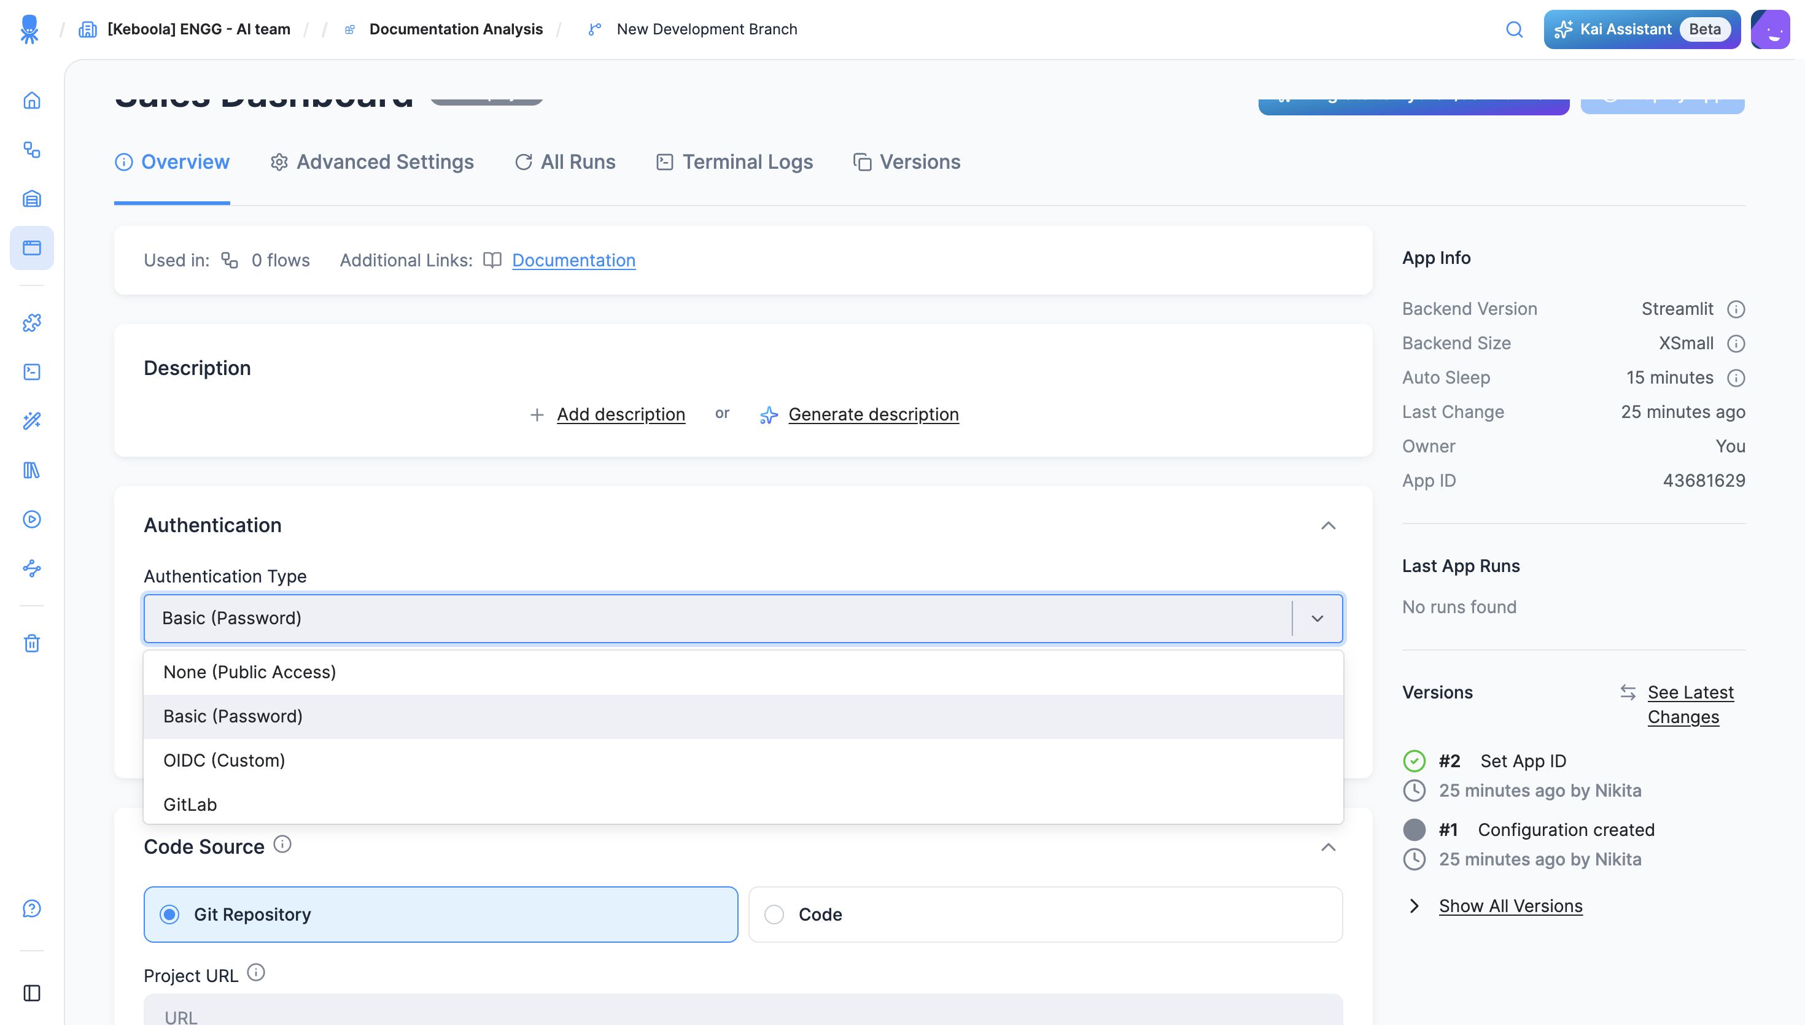Collapse the Code Source section chevron
Image resolution: width=1805 pixels, height=1025 pixels.
[x=1328, y=848]
